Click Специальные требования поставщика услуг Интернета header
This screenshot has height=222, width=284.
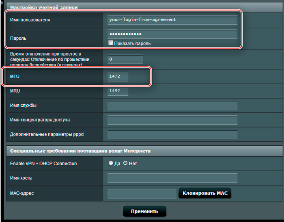click(x=80, y=151)
